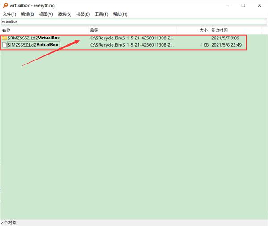Click the Recycle.Bin path of $IMZSS5Z.Ld2VirtualBox

pos(132,45)
